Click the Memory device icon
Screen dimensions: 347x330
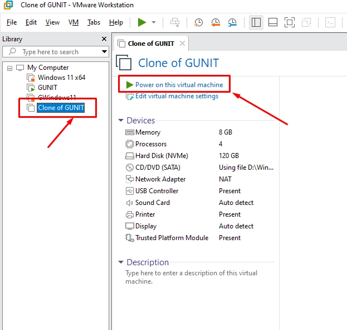coord(129,132)
